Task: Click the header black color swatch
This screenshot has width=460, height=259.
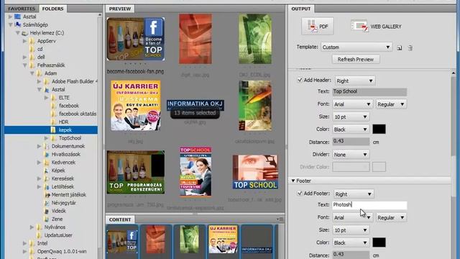Action: pos(379,129)
